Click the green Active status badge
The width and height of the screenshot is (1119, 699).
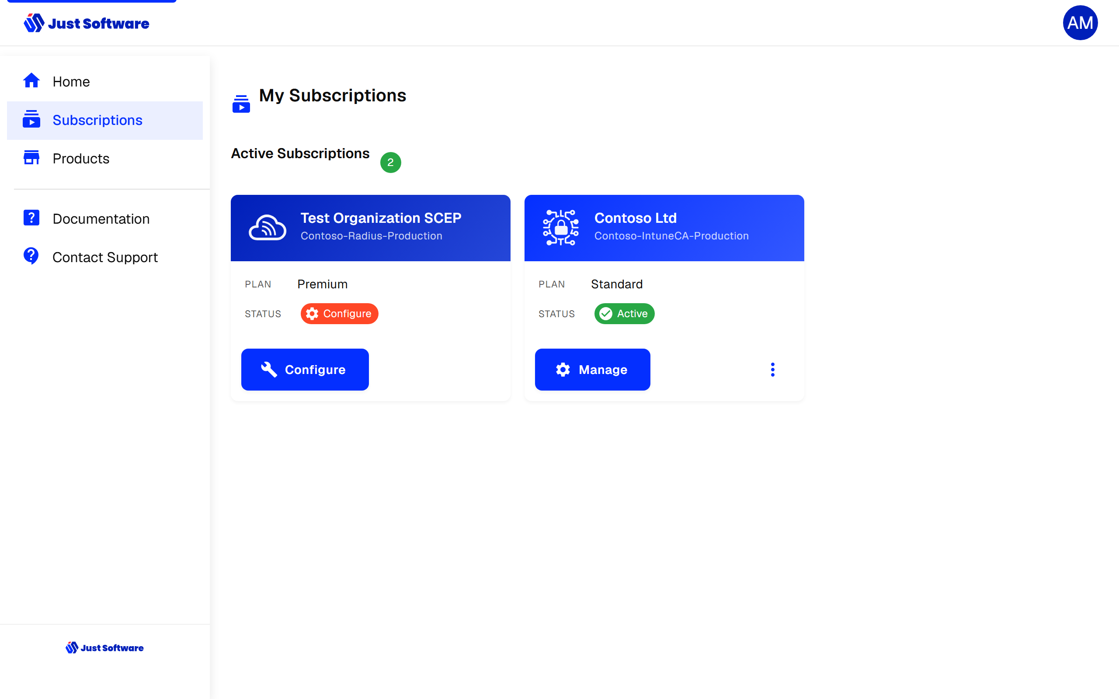coord(624,313)
